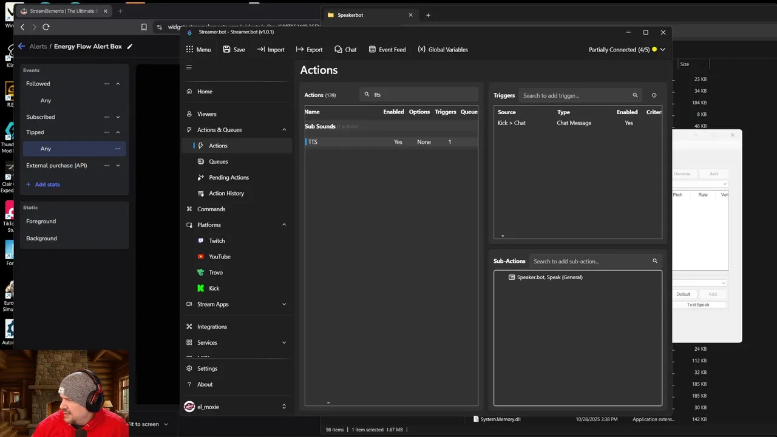Edit the Energy Flow Alert Box name pencil
The image size is (777, 437).
click(x=129, y=46)
